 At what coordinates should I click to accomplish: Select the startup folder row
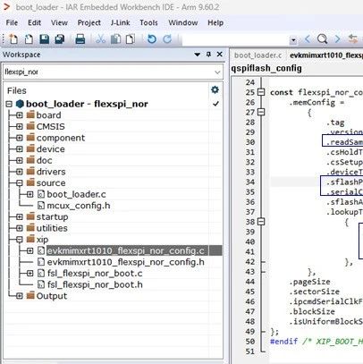(x=52, y=216)
